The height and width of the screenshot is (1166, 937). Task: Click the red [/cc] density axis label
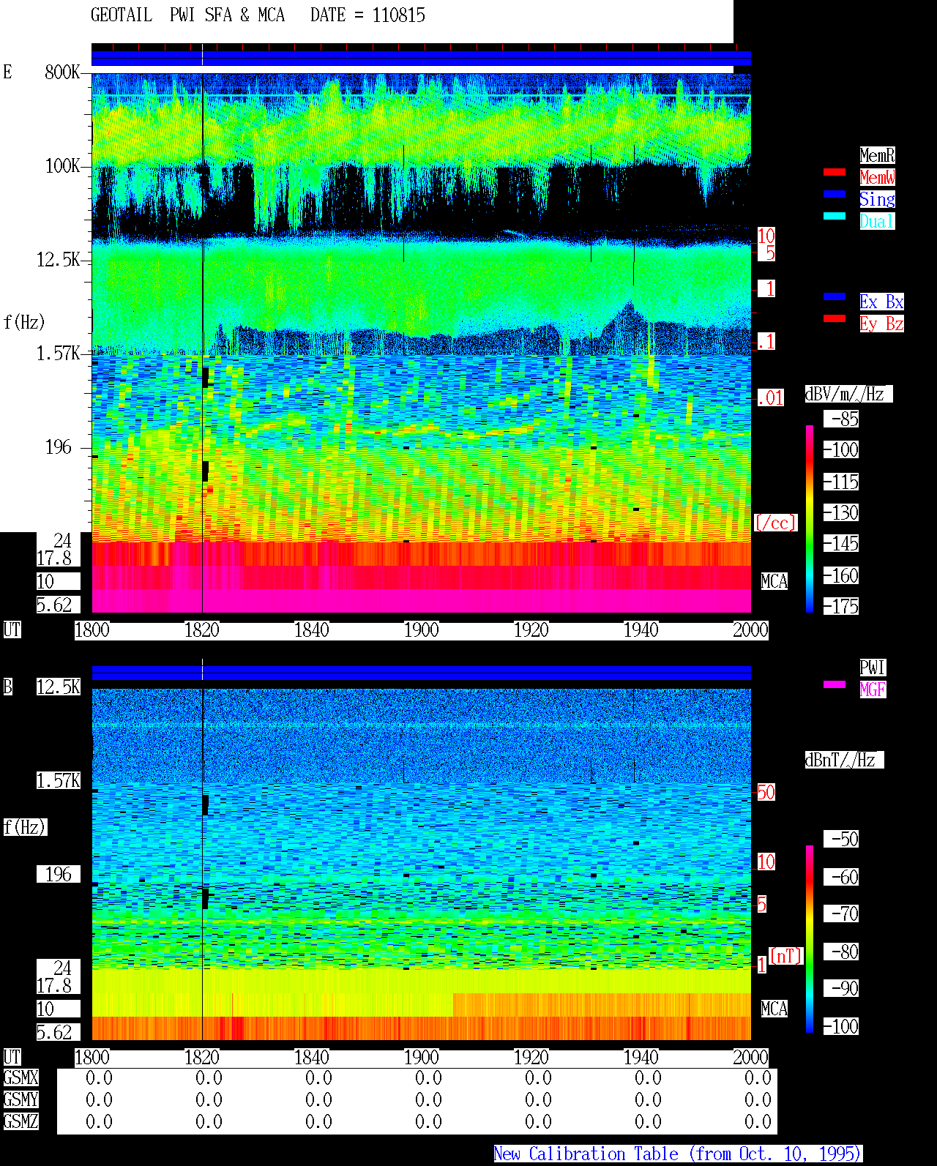[775, 523]
